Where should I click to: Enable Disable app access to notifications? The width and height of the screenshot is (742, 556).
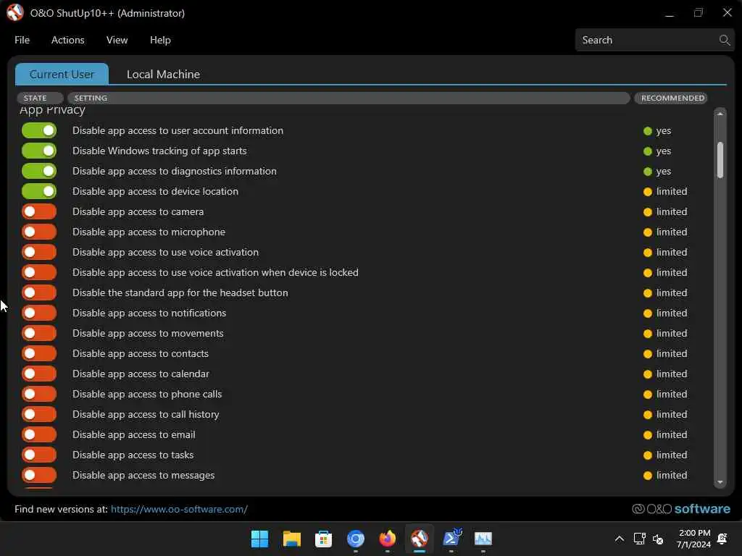point(39,313)
